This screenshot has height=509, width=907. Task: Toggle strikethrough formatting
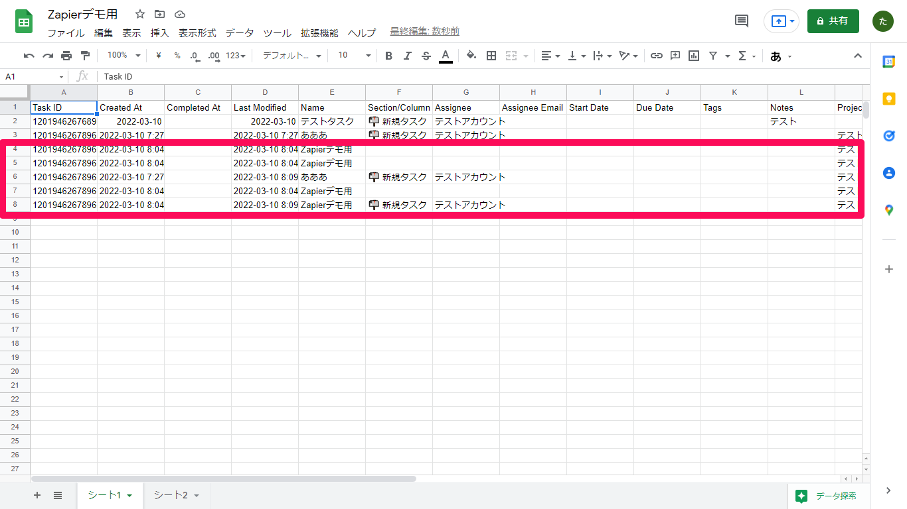pos(426,56)
